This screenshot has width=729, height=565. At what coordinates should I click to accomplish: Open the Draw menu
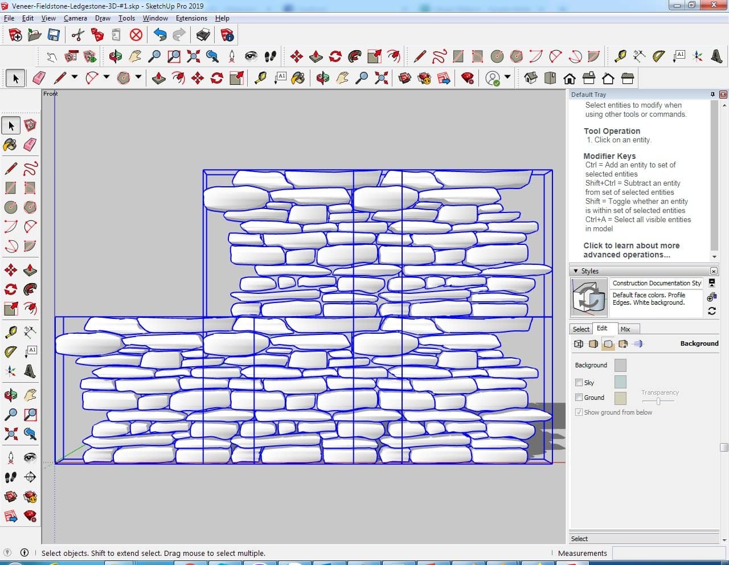[x=103, y=18]
